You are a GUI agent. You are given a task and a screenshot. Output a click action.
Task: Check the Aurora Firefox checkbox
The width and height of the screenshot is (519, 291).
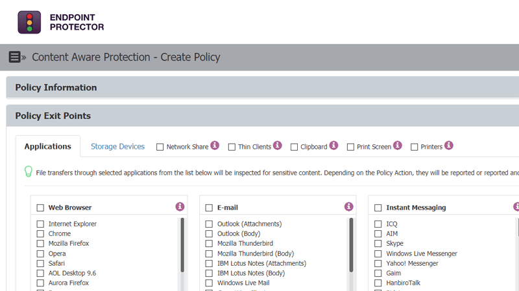click(x=40, y=283)
